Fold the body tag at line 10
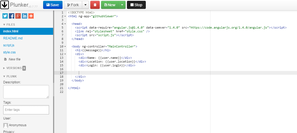The width and height of the screenshot is (297, 133). tap(65, 46)
